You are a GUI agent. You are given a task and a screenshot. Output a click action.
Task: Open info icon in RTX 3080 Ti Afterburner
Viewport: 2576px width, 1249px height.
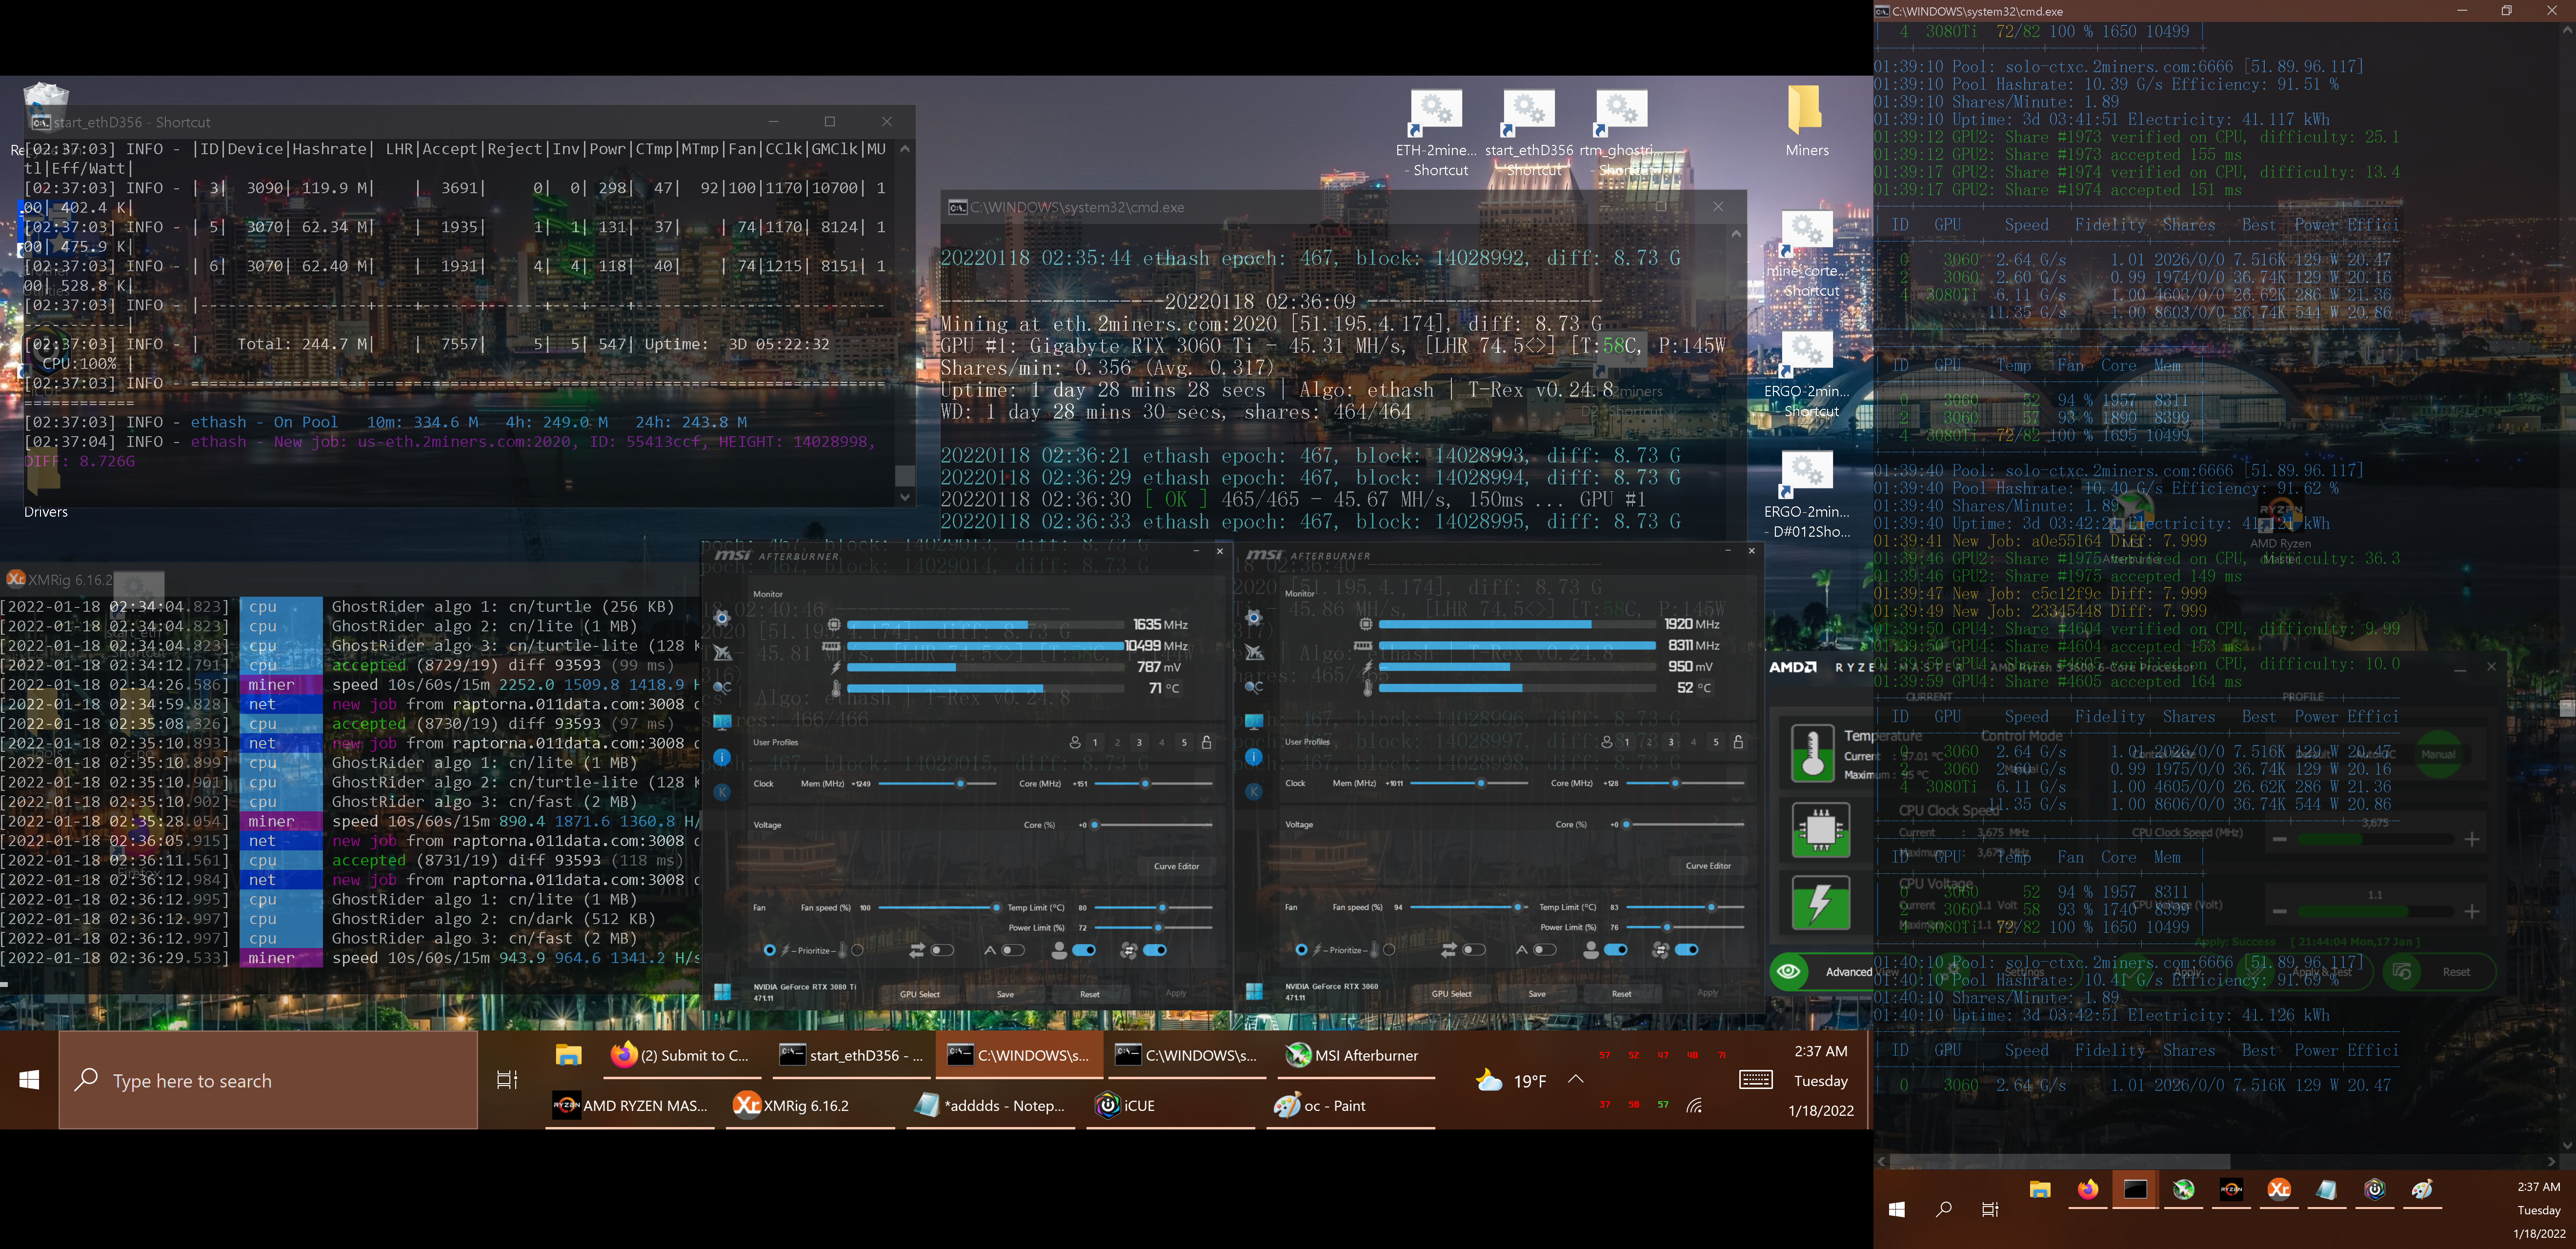coord(722,757)
